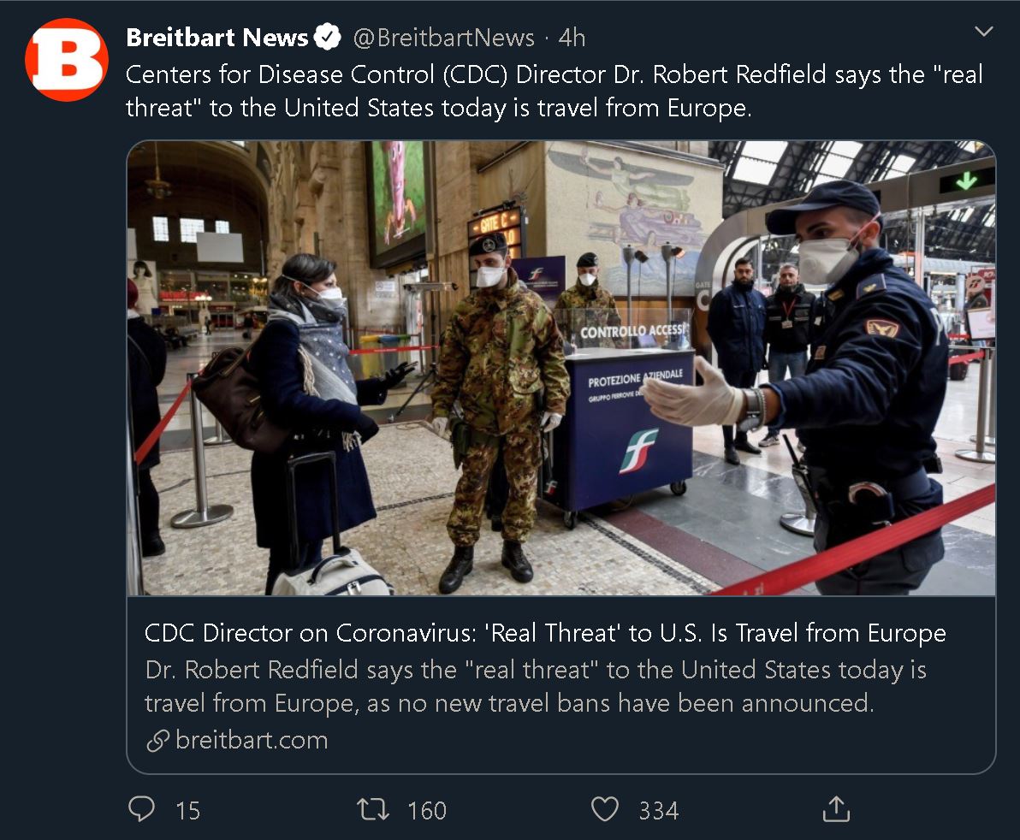Image resolution: width=1020 pixels, height=840 pixels.
Task: Open the 4h timestamp link
Action: pyautogui.click(x=572, y=38)
